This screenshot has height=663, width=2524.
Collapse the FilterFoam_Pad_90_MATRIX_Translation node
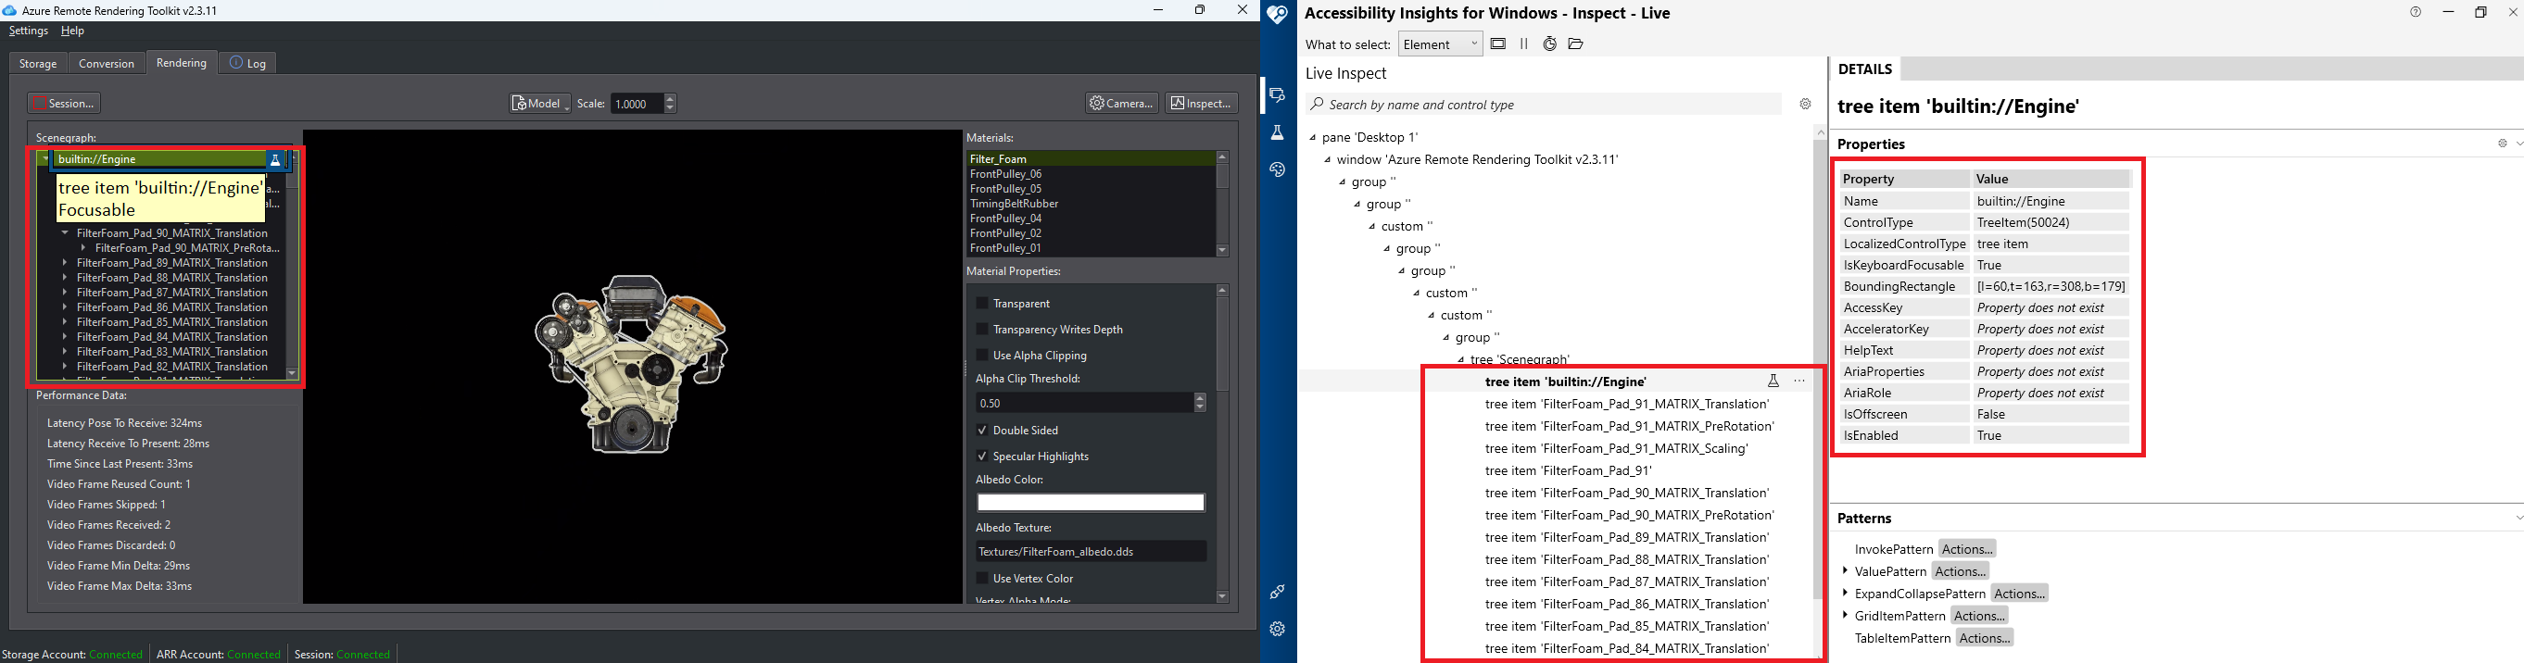coord(65,233)
